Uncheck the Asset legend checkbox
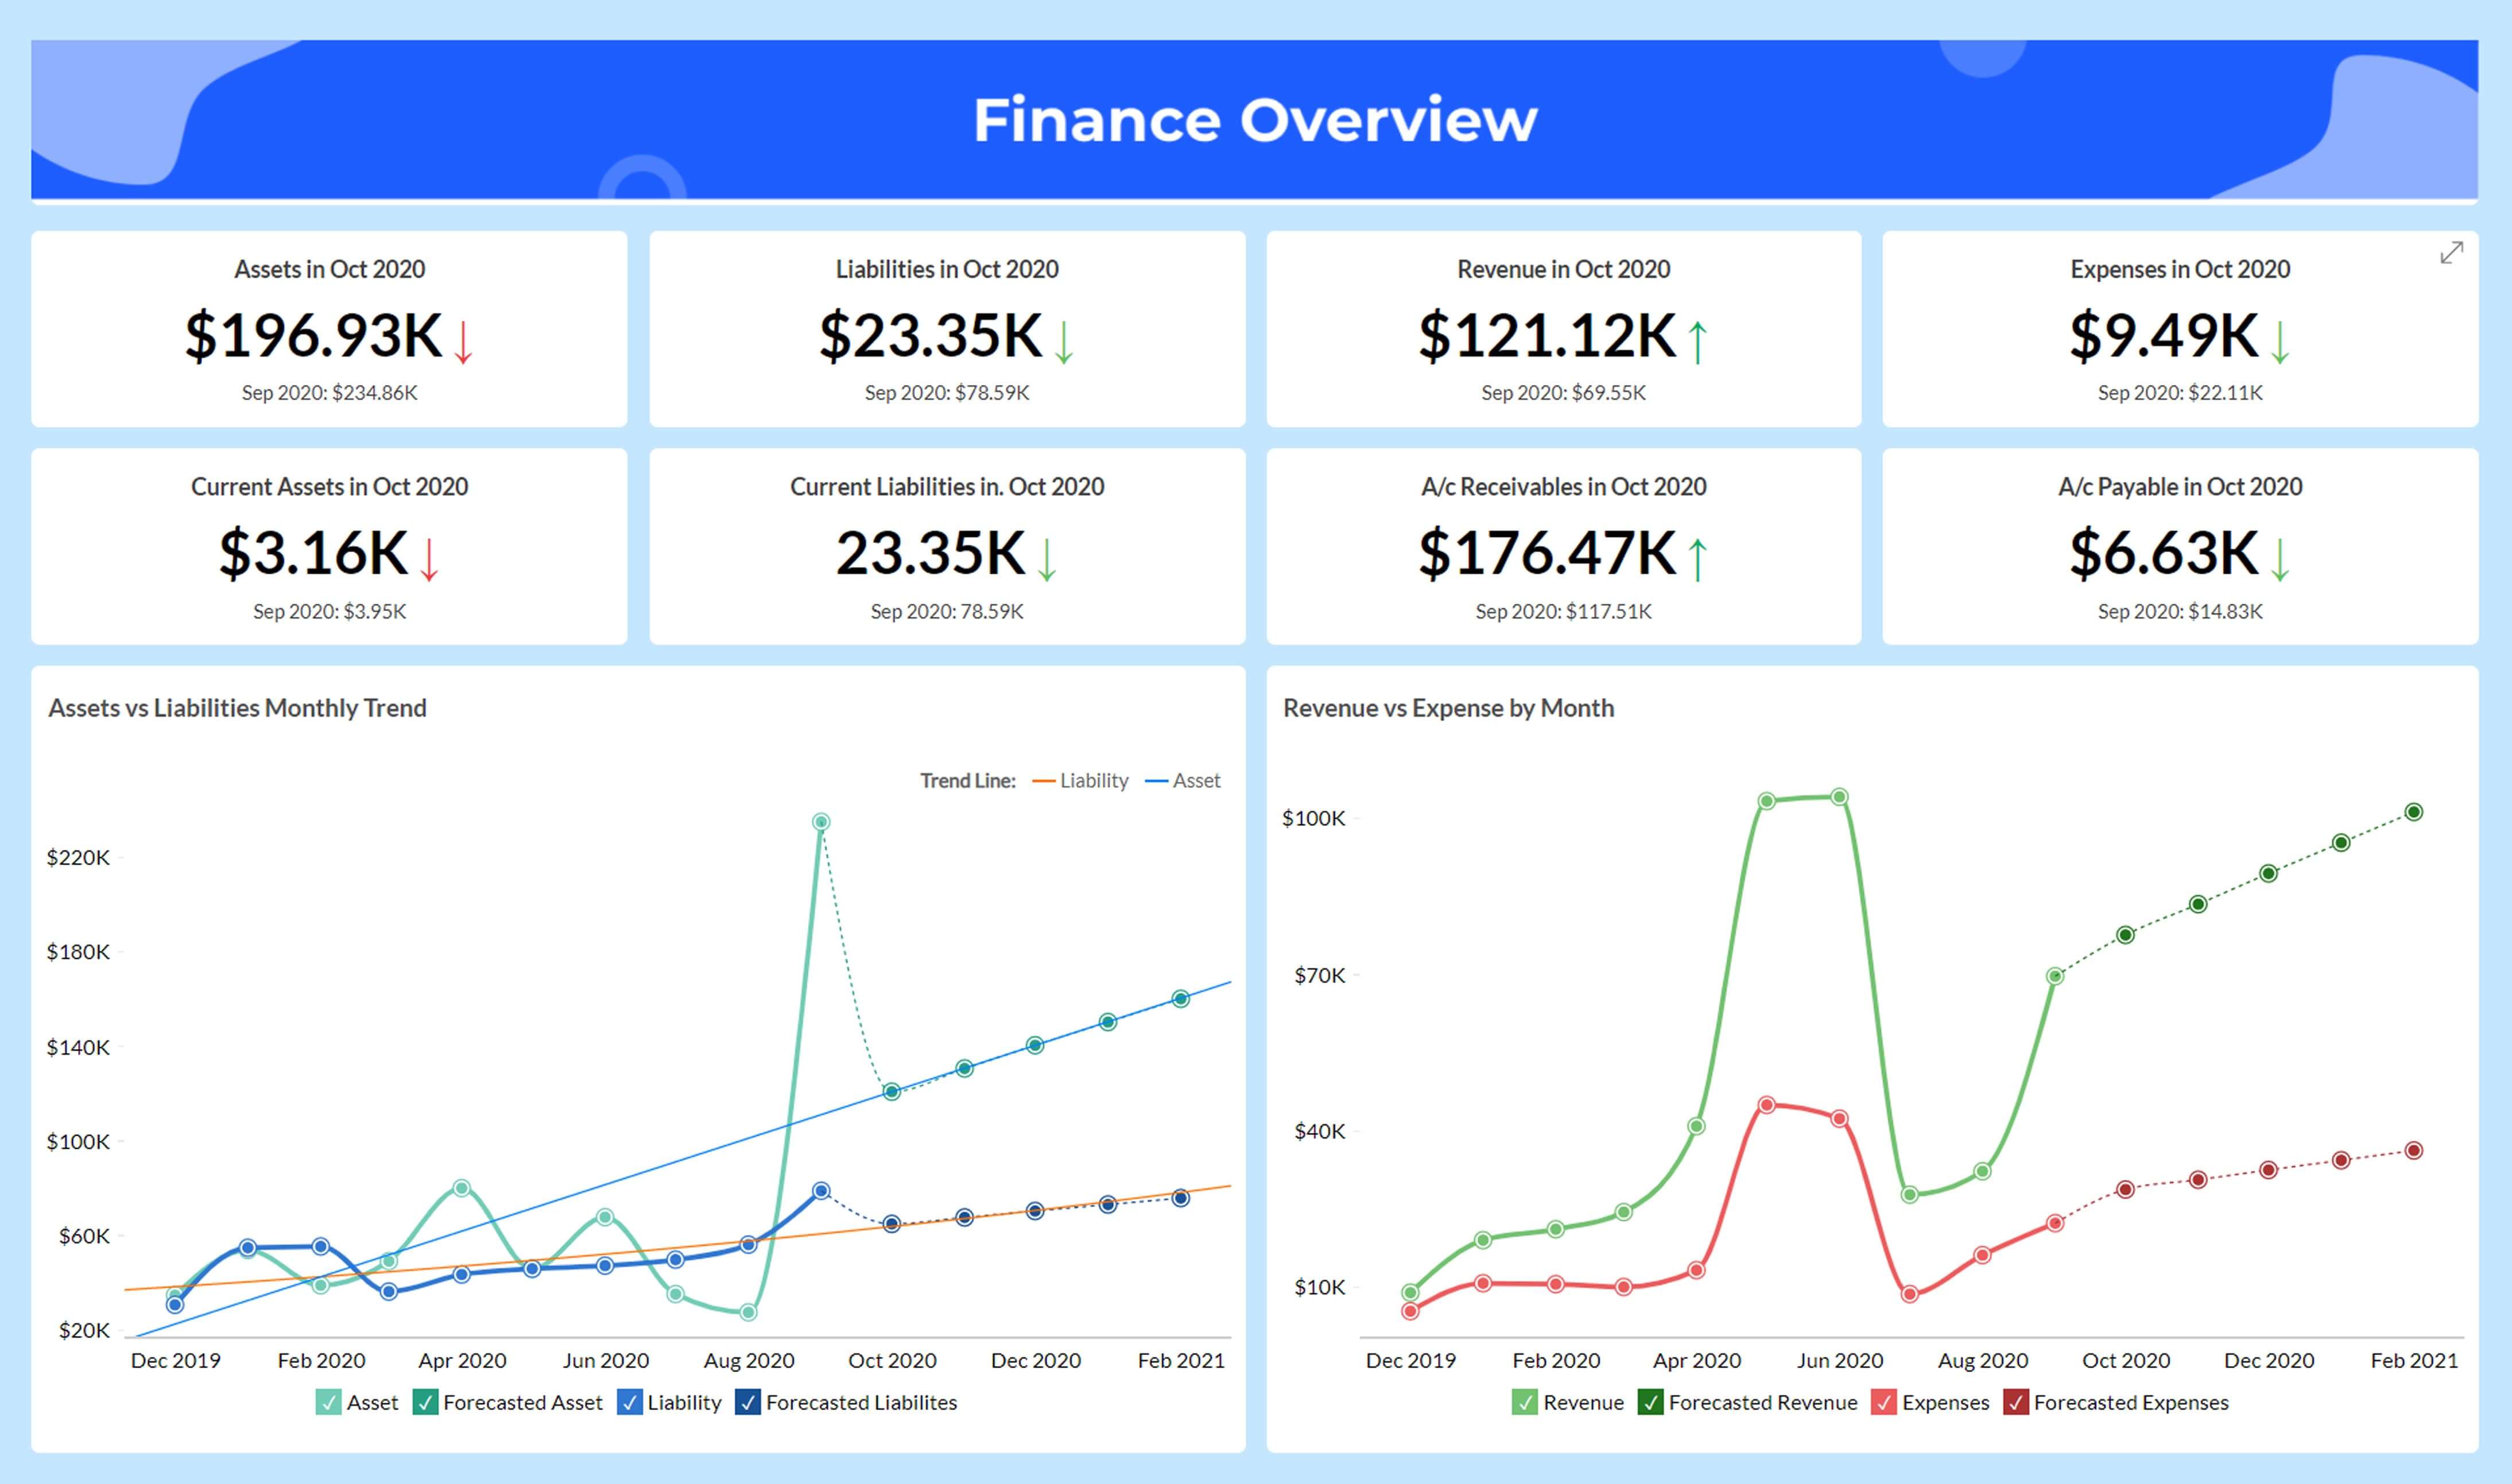 tap(328, 1402)
